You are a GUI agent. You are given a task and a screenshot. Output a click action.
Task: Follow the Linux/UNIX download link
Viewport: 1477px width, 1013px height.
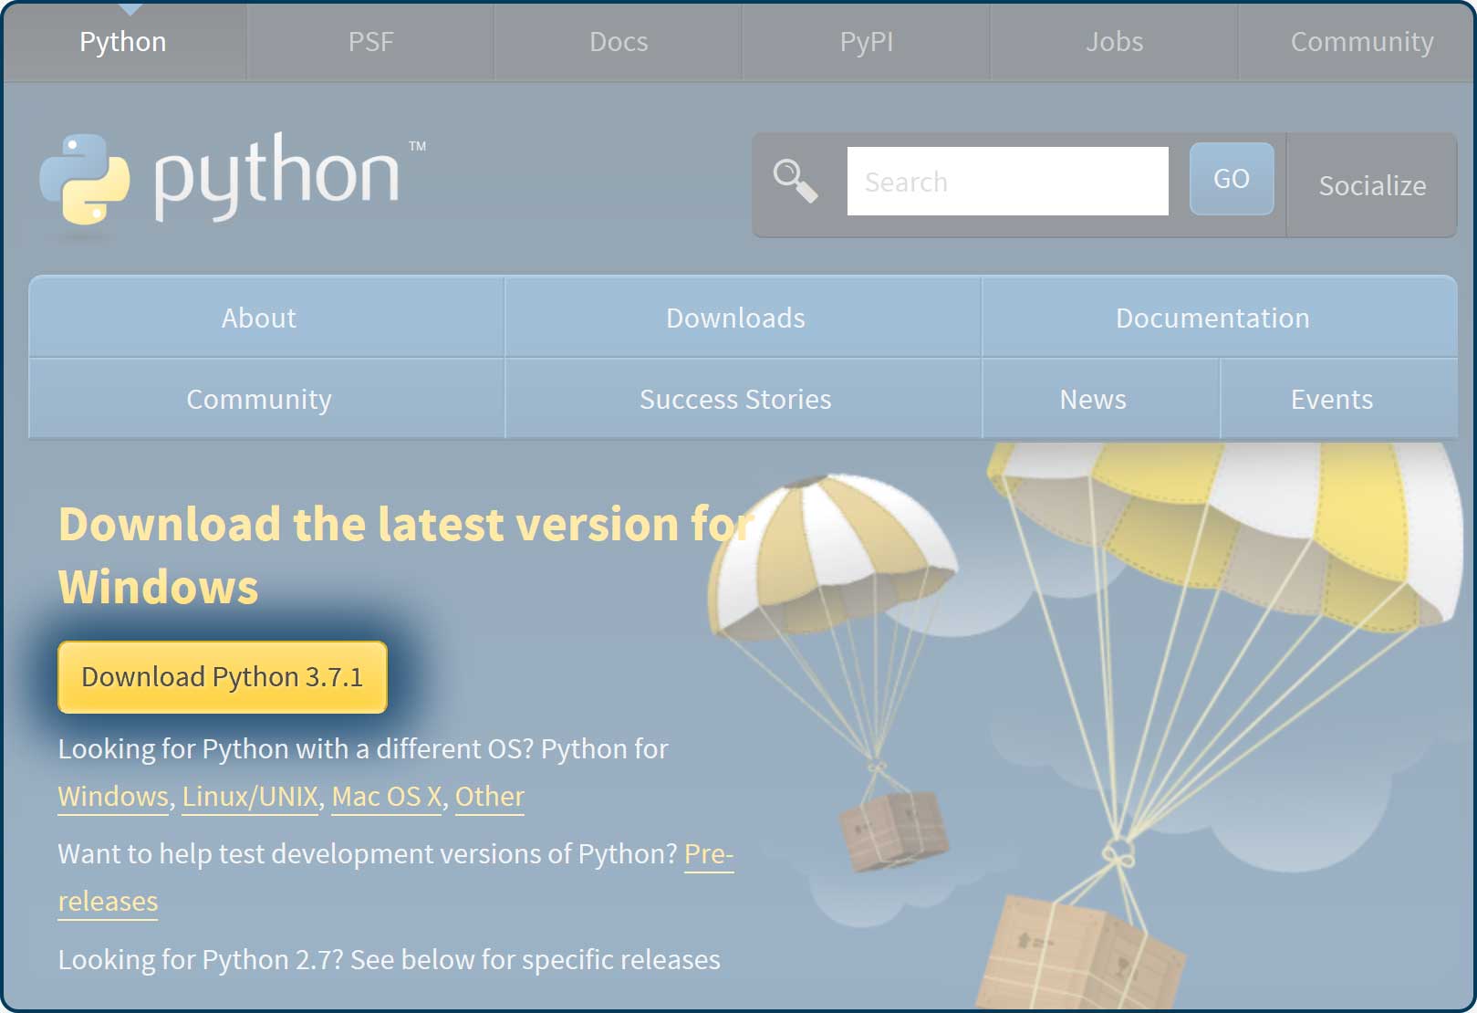click(250, 797)
